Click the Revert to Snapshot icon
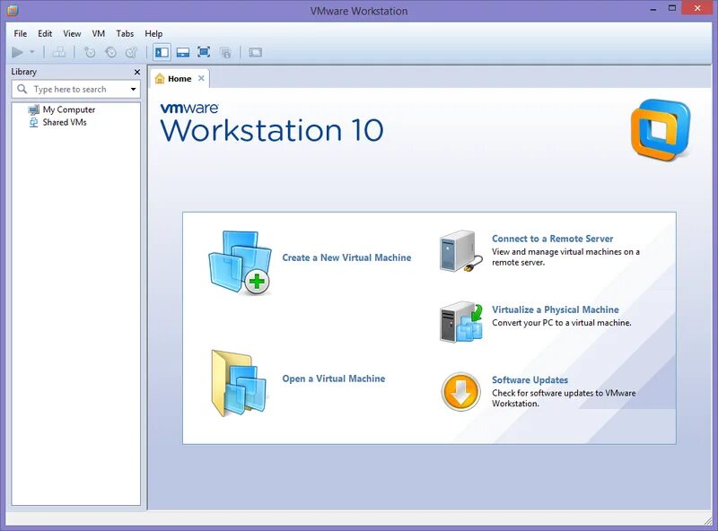The width and height of the screenshot is (718, 531). click(110, 52)
